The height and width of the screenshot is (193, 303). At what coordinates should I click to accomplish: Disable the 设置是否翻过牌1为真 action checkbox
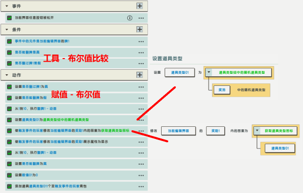click(9, 87)
